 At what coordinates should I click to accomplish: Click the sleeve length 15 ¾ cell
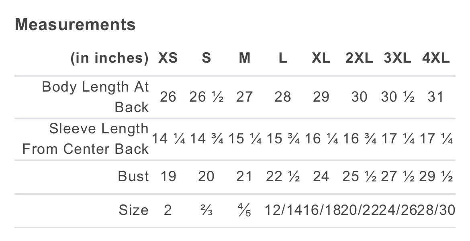coord(283,139)
